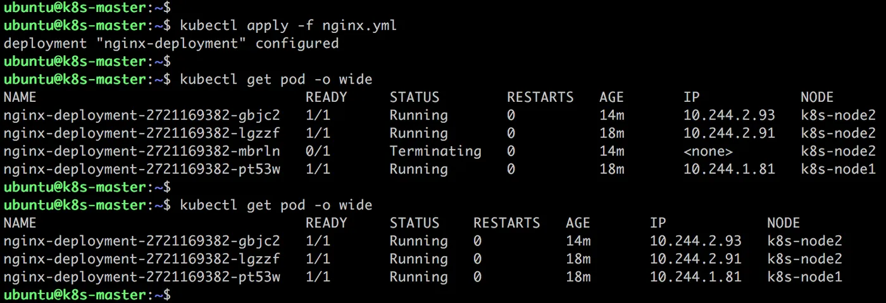886x303 pixels.
Task: Click the IP header in the second pod listing
Action: 658,223
